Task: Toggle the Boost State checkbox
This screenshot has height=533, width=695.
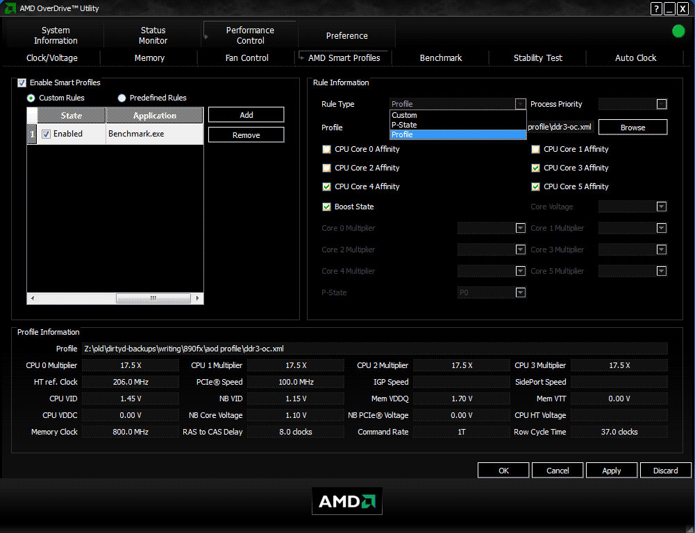Action: (326, 207)
